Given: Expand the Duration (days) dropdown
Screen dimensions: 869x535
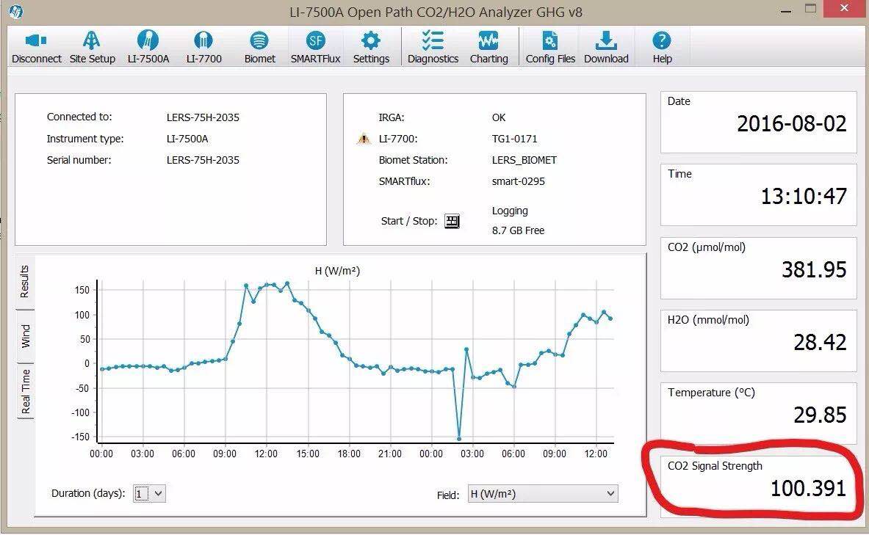Looking at the screenshot, I should click(150, 494).
